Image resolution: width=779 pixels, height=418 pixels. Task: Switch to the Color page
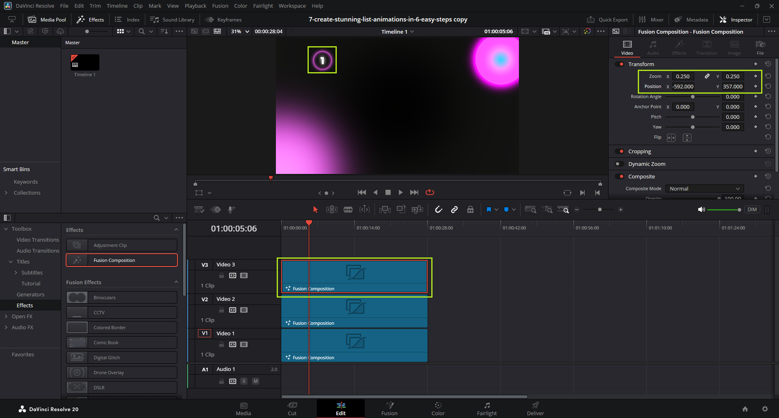(438, 409)
